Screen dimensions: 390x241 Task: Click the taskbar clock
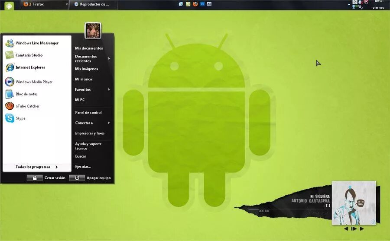click(378, 4)
